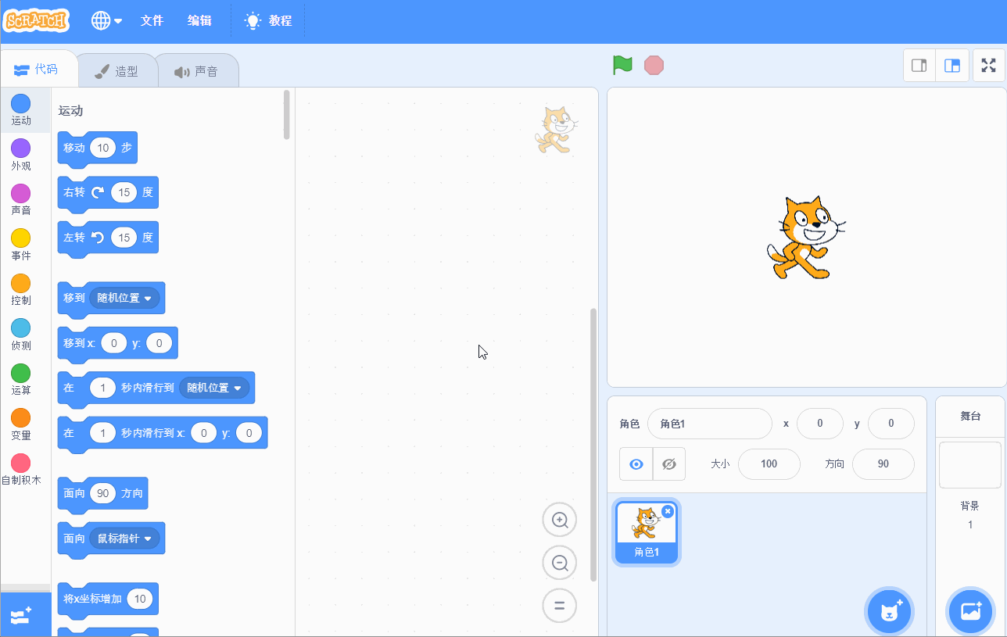Click the 右转 15 degrees field

click(124, 192)
